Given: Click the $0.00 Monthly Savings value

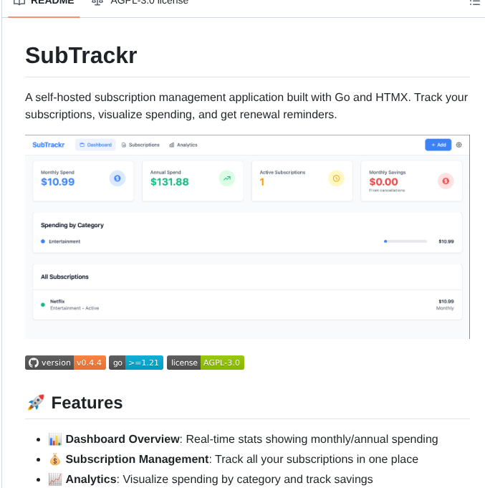Looking at the screenshot, I should coord(383,182).
